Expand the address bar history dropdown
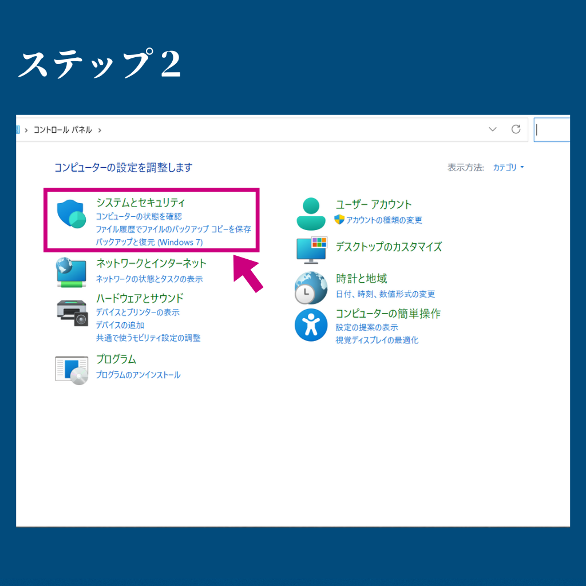This screenshot has width=586, height=586. point(493,129)
